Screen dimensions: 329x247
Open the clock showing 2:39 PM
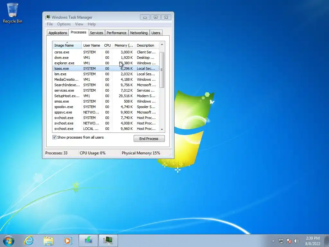[x=313, y=241]
